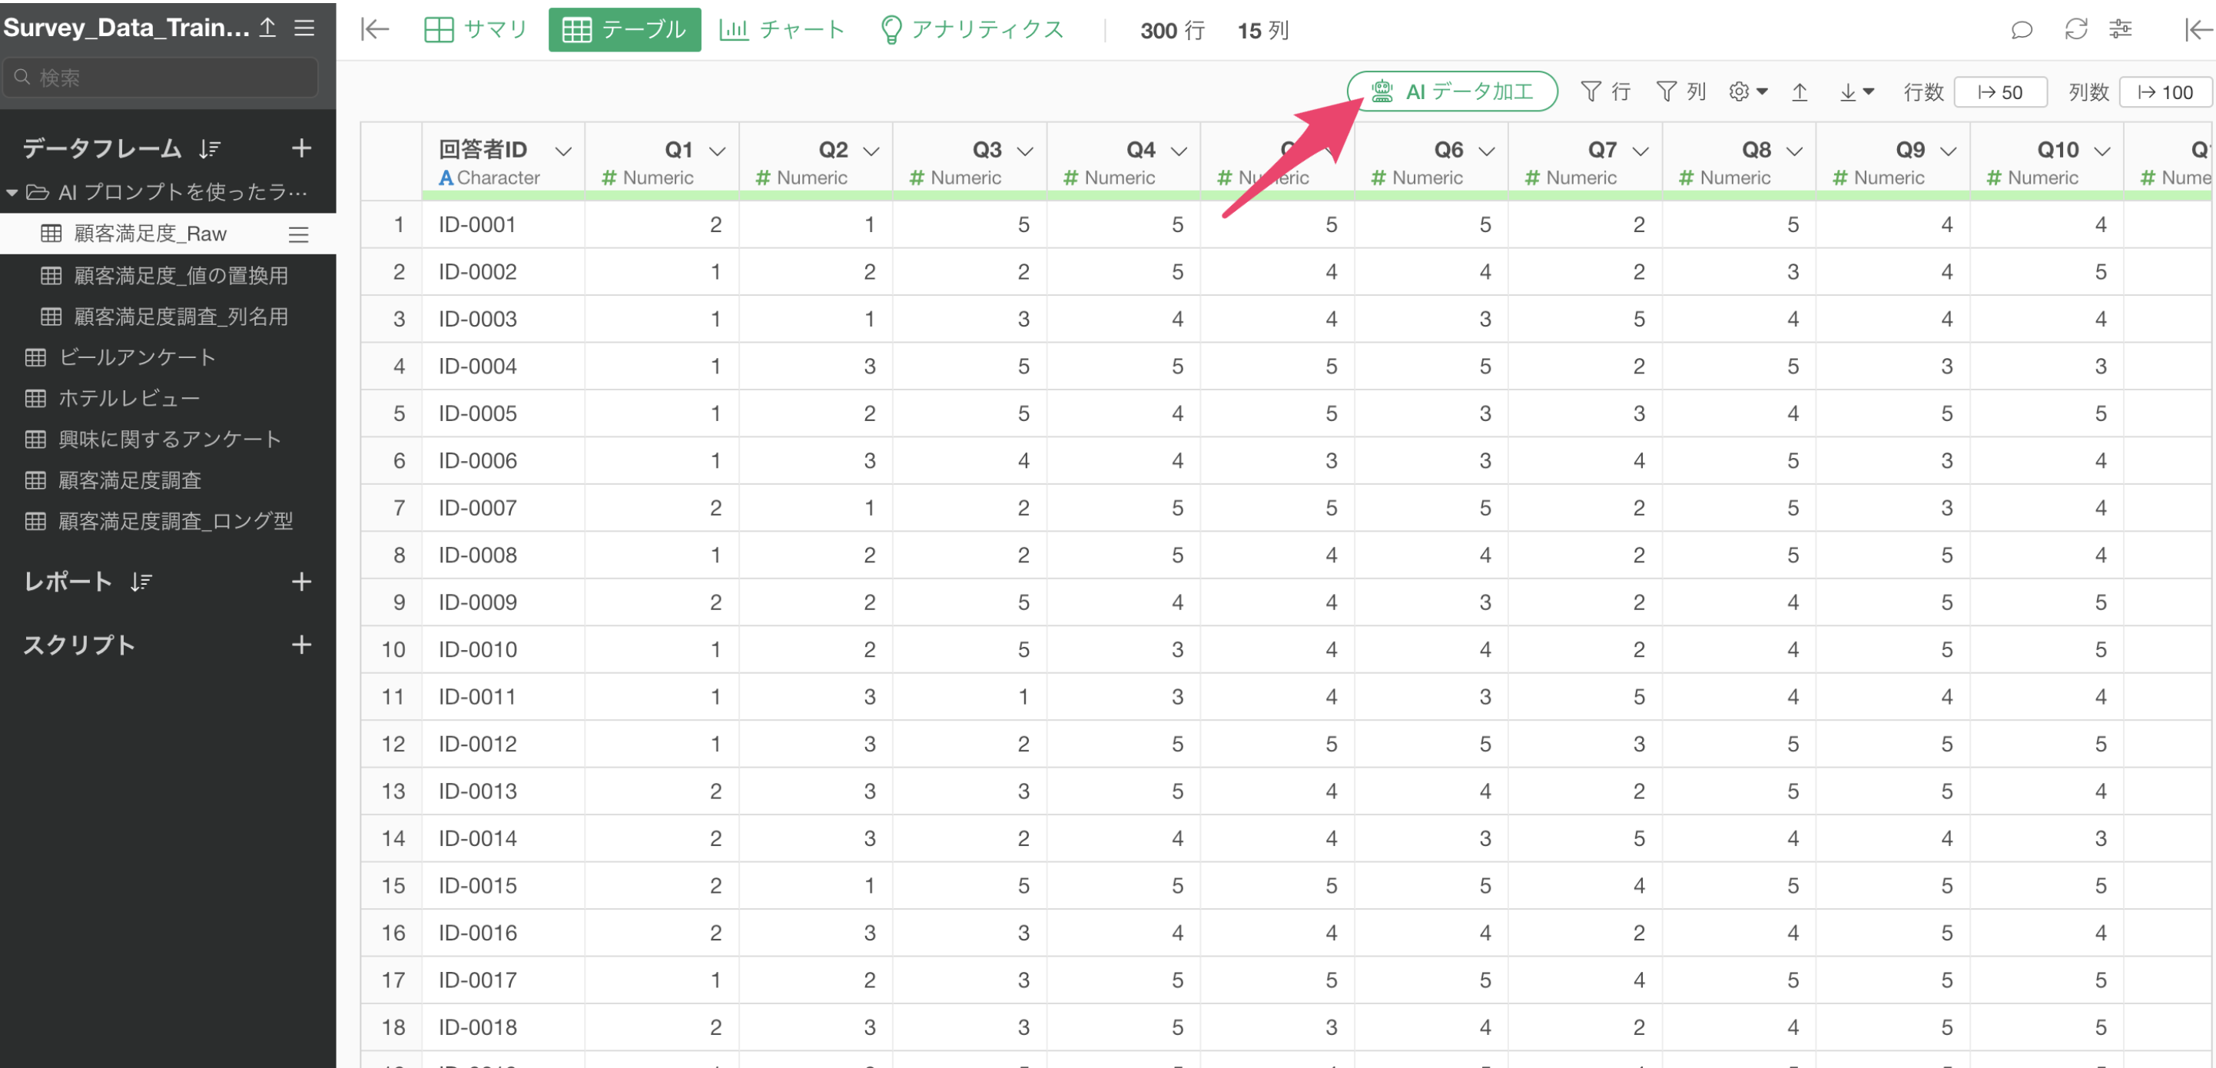The image size is (2216, 1068).
Task: Open Q1 column header dropdown
Action: click(717, 151)
